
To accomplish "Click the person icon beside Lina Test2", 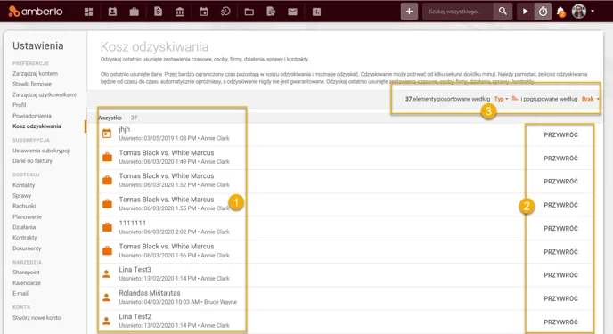I will [106, 321].
